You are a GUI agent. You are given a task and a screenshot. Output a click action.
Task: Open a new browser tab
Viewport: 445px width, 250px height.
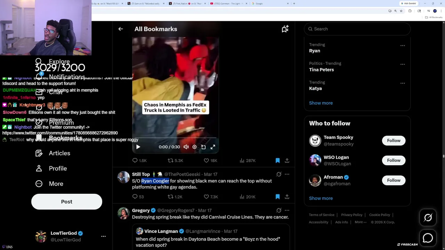click(294, 3)
